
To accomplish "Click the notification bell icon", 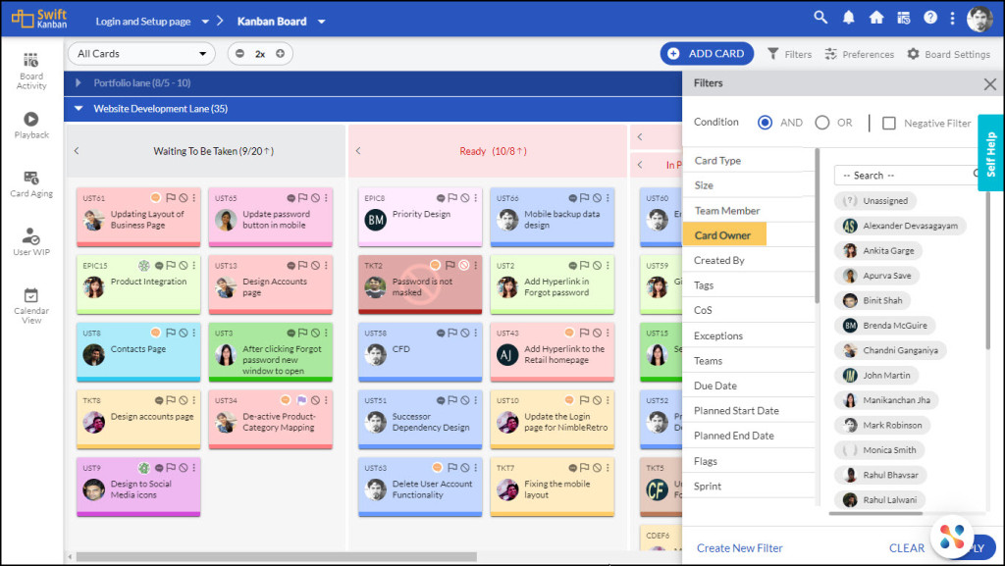I will pyautogui.click(x=847, y=18).
